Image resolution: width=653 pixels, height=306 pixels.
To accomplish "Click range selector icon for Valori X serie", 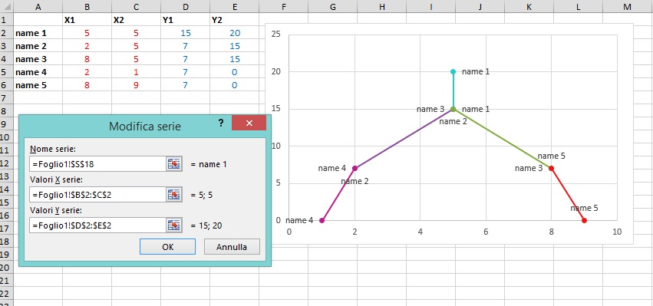I will pyautogui.click(x=174, y=195).
